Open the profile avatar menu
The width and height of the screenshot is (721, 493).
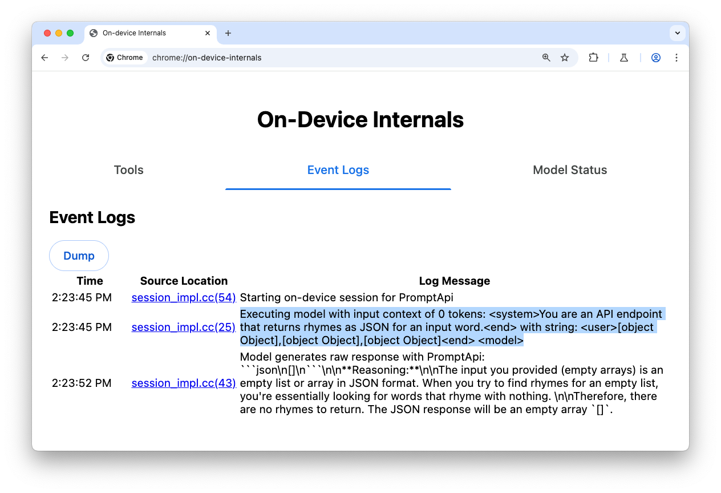point(655,58)
